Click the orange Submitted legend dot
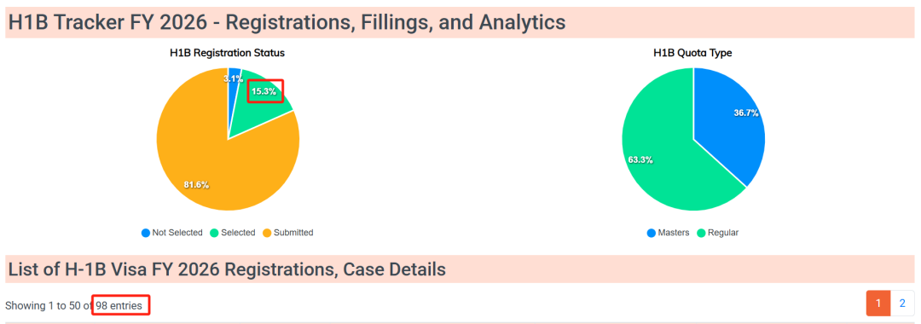This screenshot has height=324, width=921. tap(266, 233)
